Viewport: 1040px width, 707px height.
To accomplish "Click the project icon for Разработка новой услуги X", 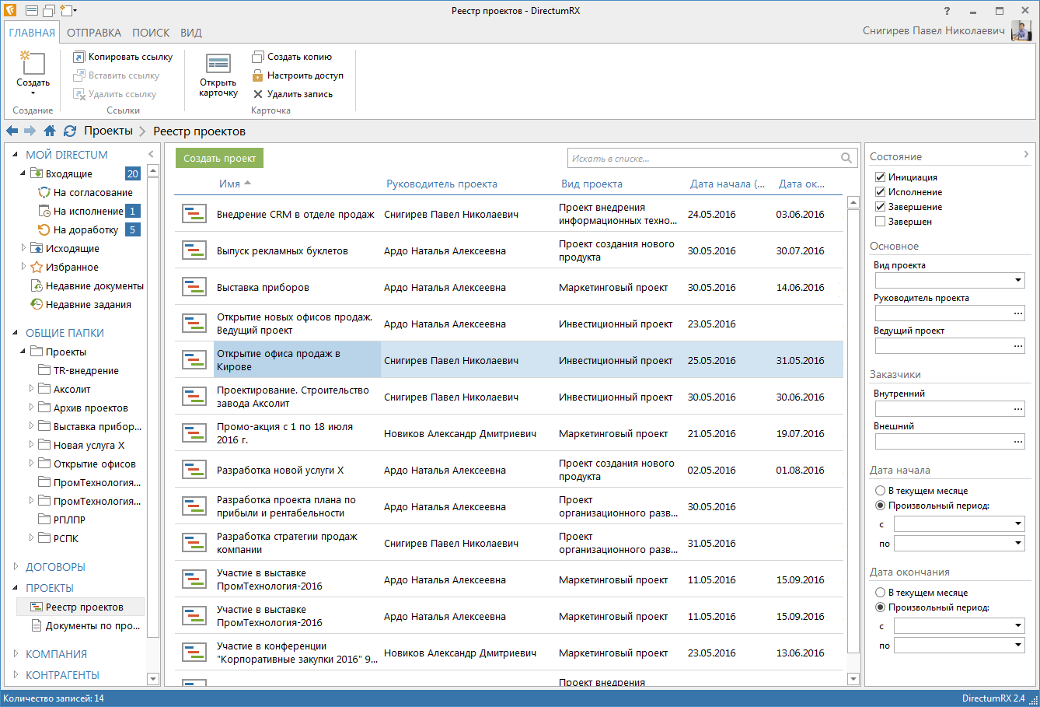I will [x=194, y=470].
